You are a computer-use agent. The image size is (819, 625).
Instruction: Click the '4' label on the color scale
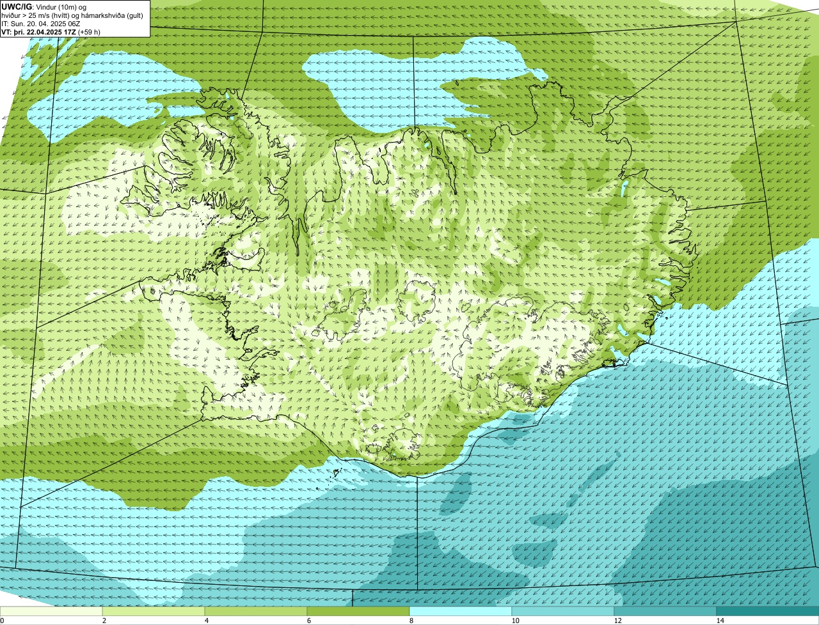tap(206, 621)
